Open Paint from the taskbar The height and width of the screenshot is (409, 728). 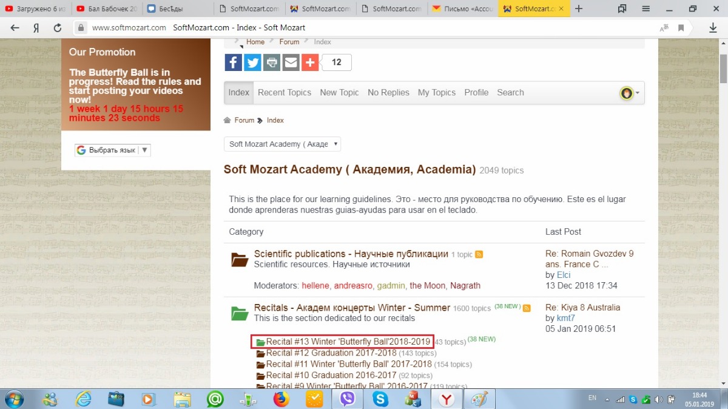tap(479, 399)
